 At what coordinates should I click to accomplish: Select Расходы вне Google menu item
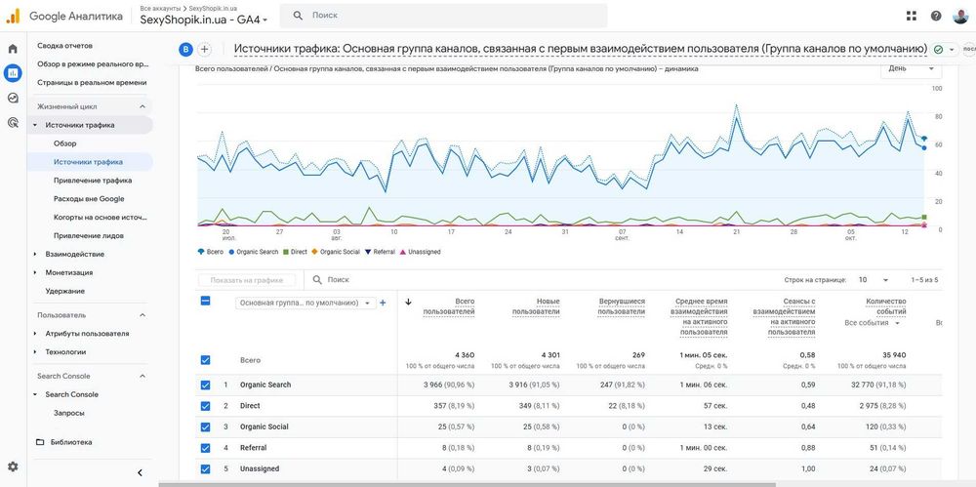tap(89, 199)
